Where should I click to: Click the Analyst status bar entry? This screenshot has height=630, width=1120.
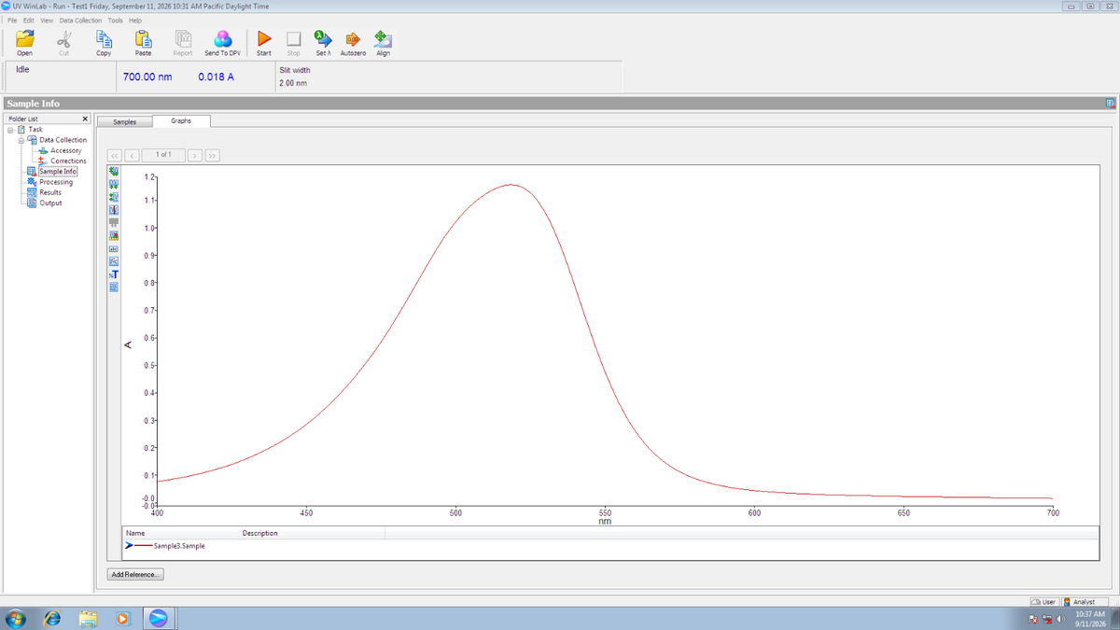(x=1084, y=602)
